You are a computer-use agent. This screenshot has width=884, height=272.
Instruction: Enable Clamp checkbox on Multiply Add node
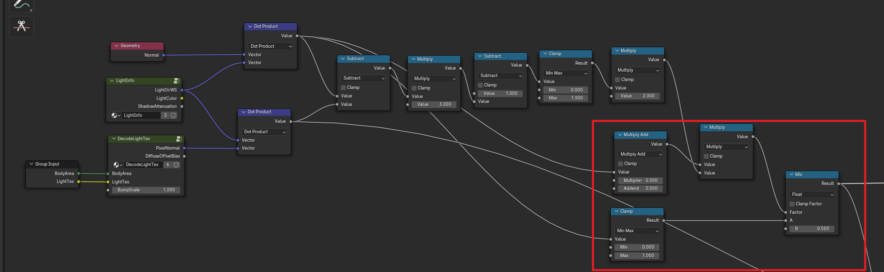click(621, 164)
